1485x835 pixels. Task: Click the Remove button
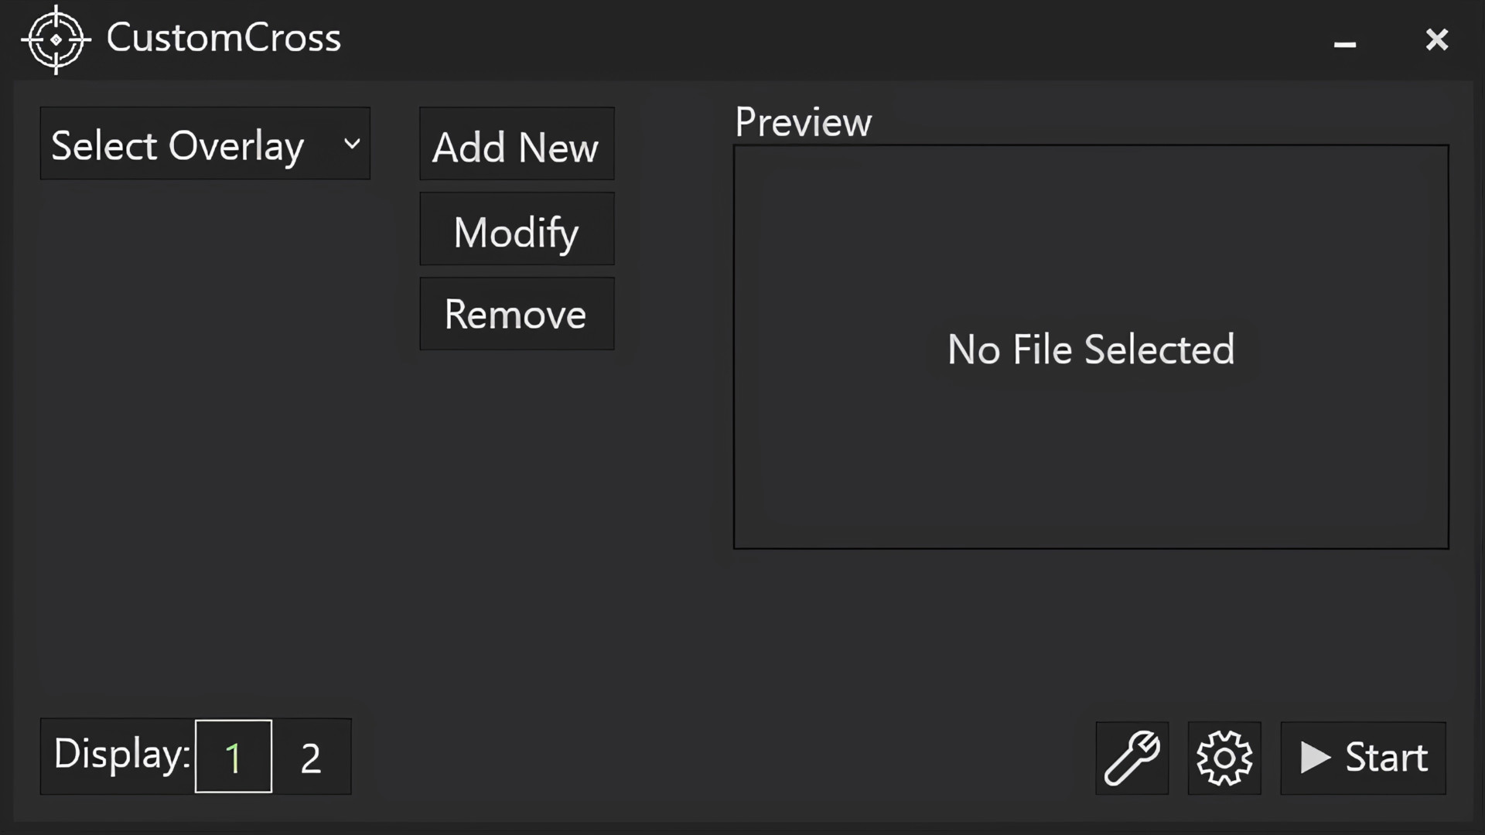(x=516, y=314)
